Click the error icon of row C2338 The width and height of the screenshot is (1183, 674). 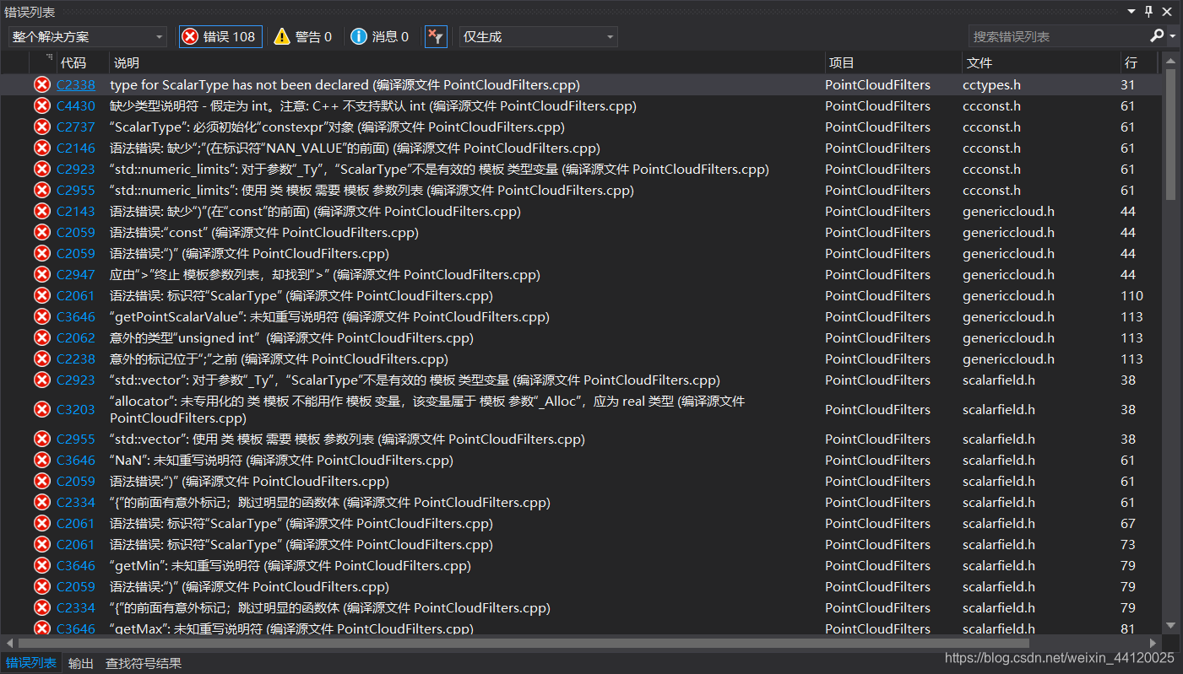coord(41,84)
